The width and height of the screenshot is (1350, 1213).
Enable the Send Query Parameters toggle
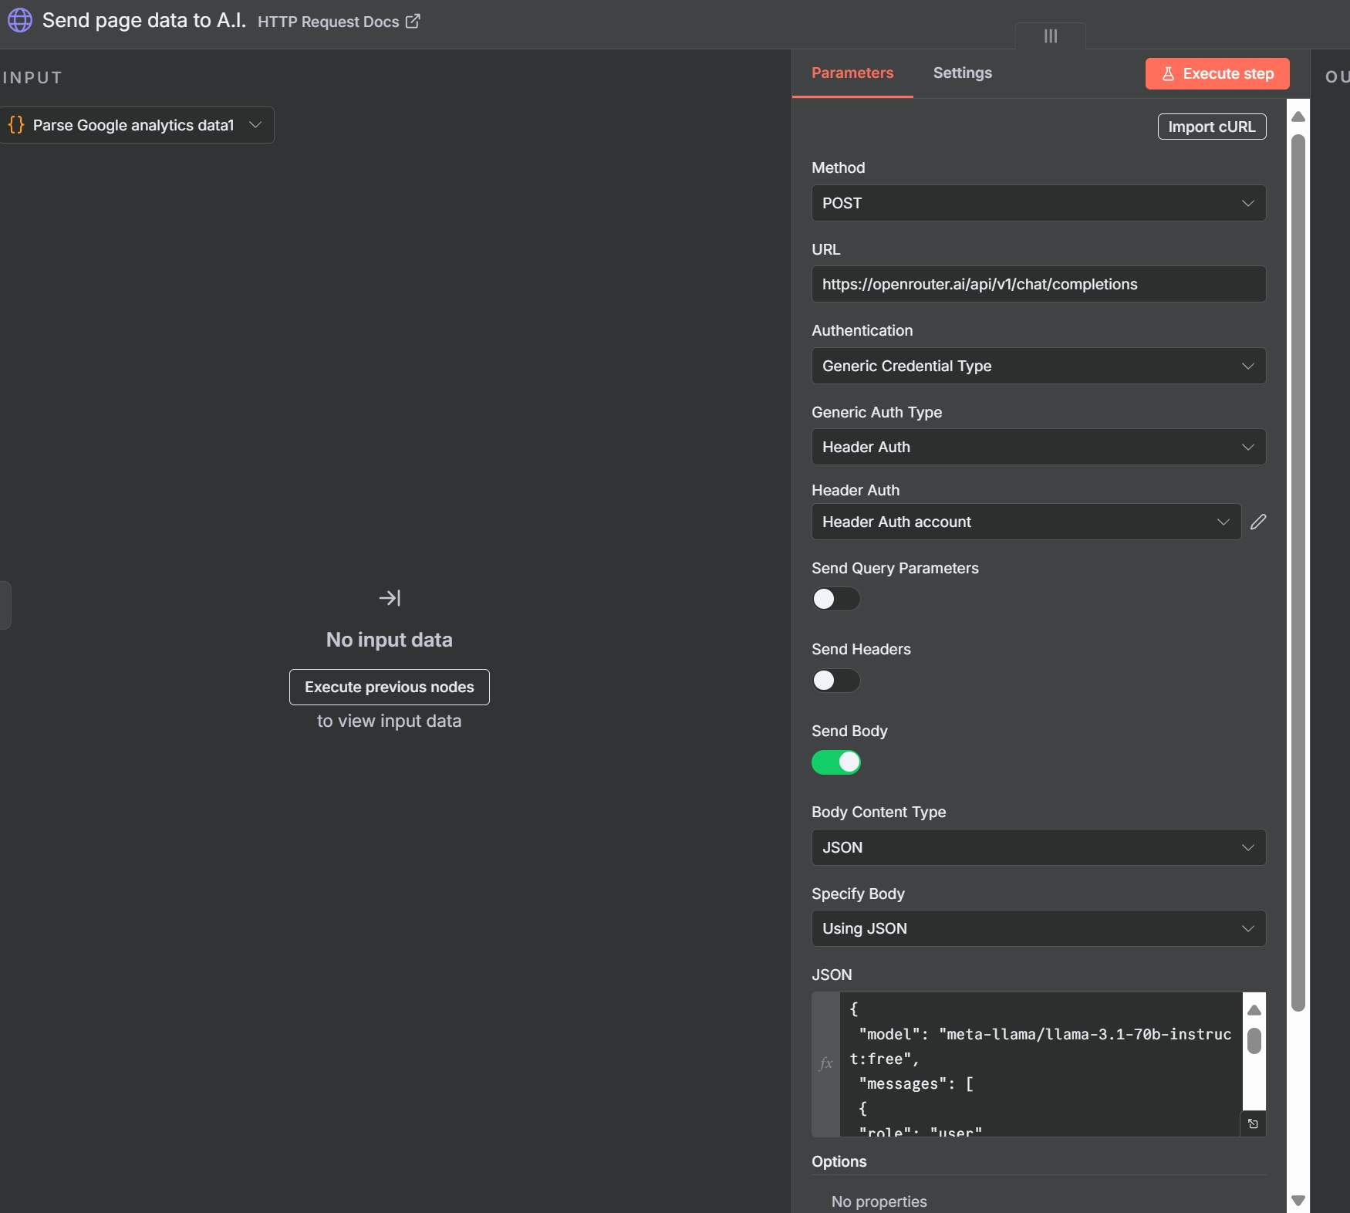(836, 600)
